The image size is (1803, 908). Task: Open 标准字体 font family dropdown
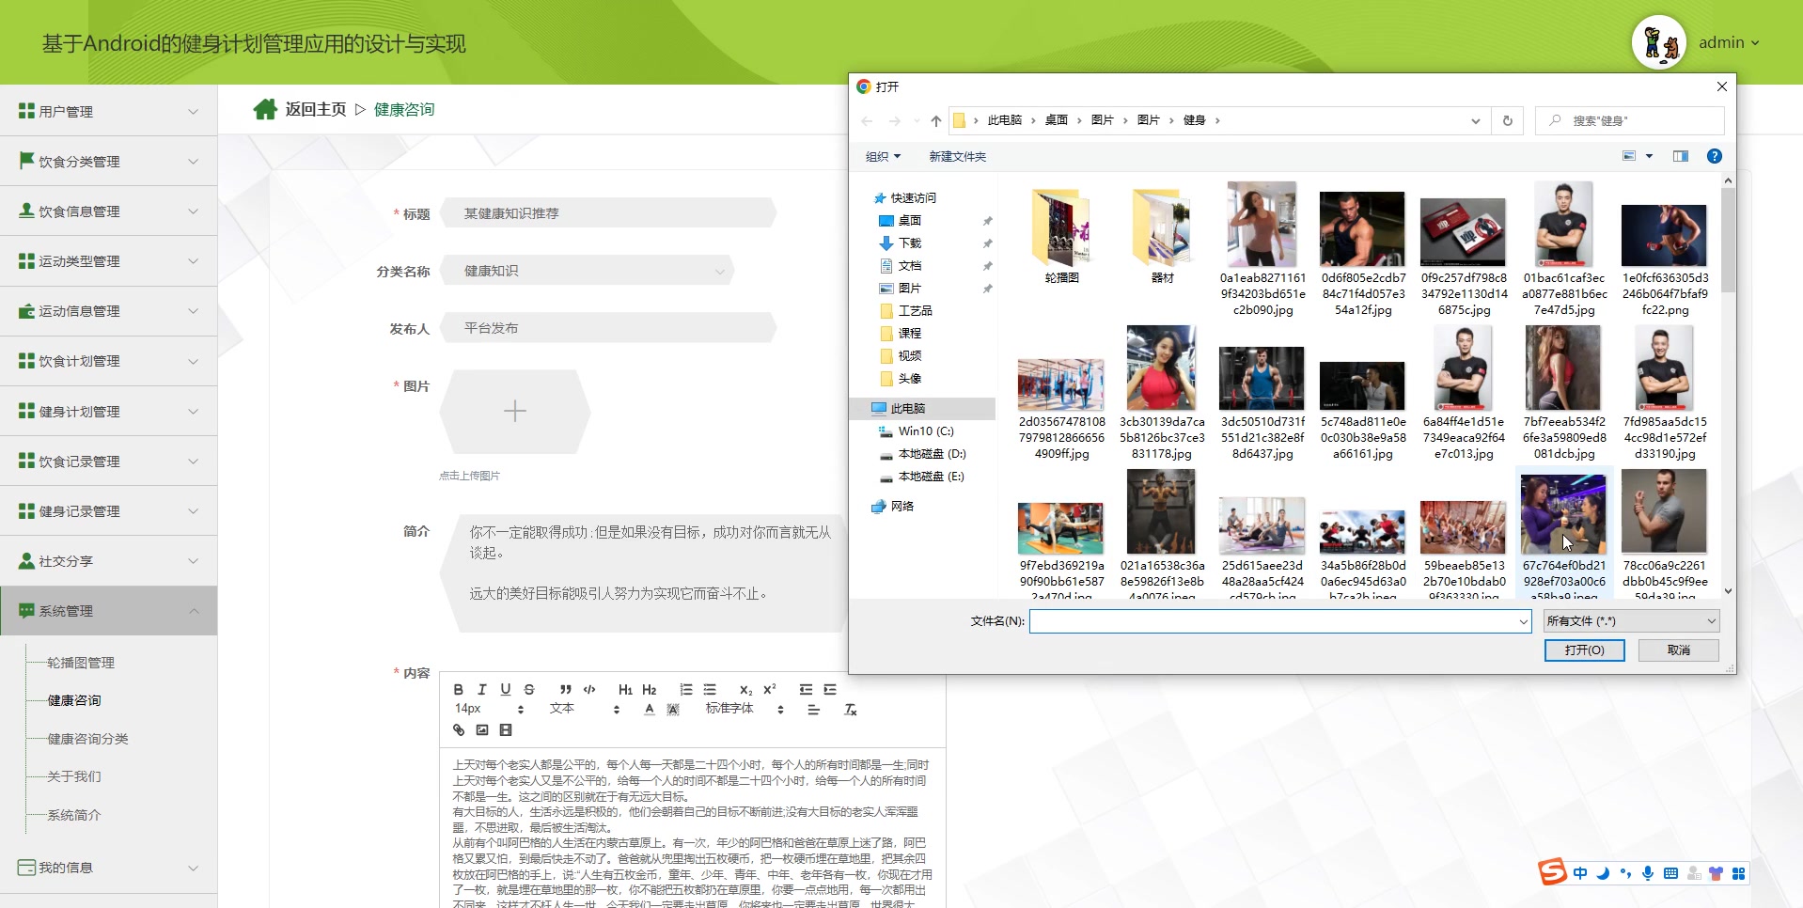click(745, 709)
